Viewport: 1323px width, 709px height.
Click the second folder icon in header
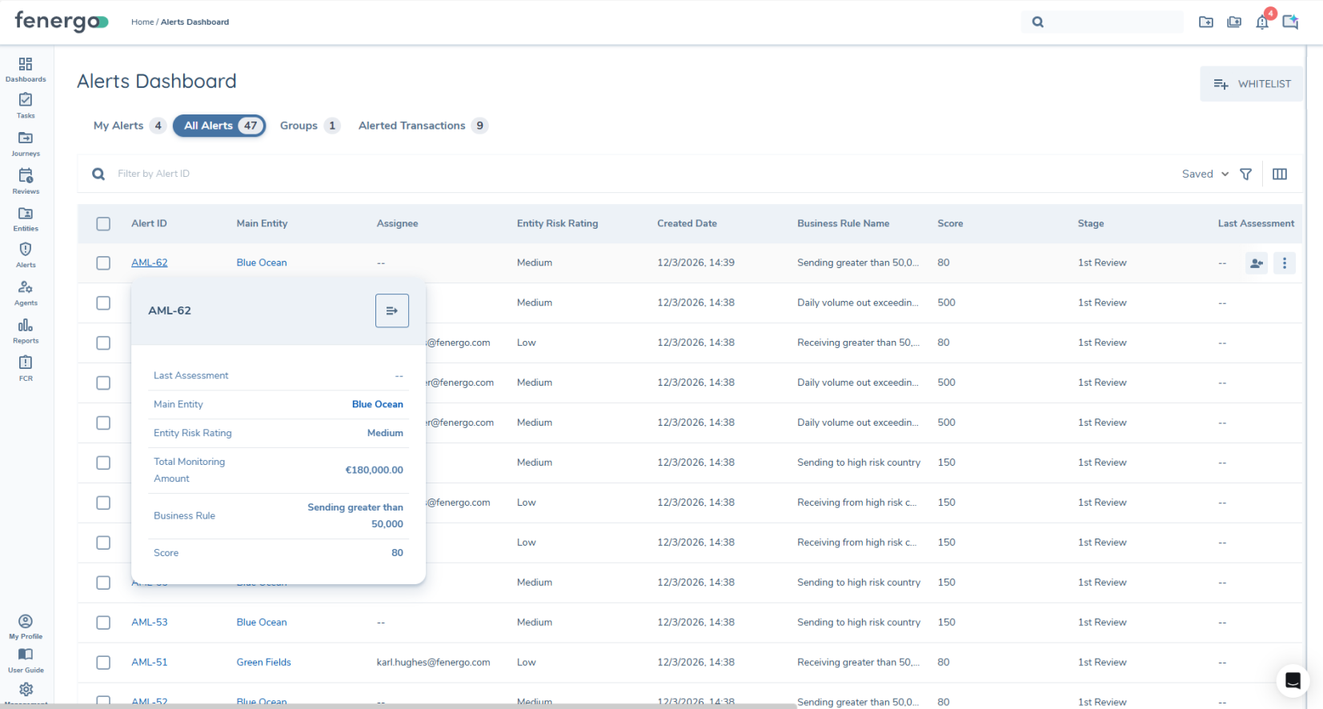(x=1234, y=22)
